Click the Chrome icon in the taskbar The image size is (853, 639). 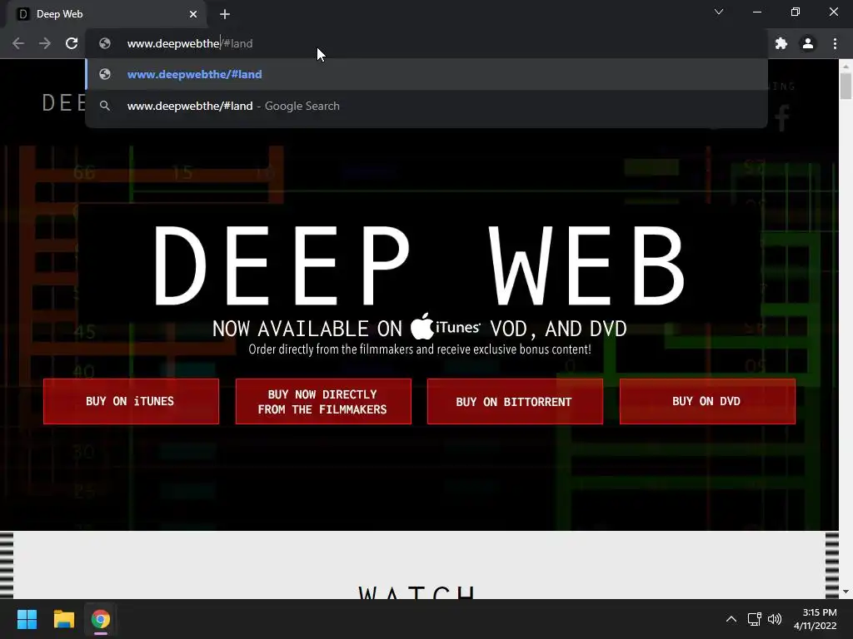pos(101,619)
